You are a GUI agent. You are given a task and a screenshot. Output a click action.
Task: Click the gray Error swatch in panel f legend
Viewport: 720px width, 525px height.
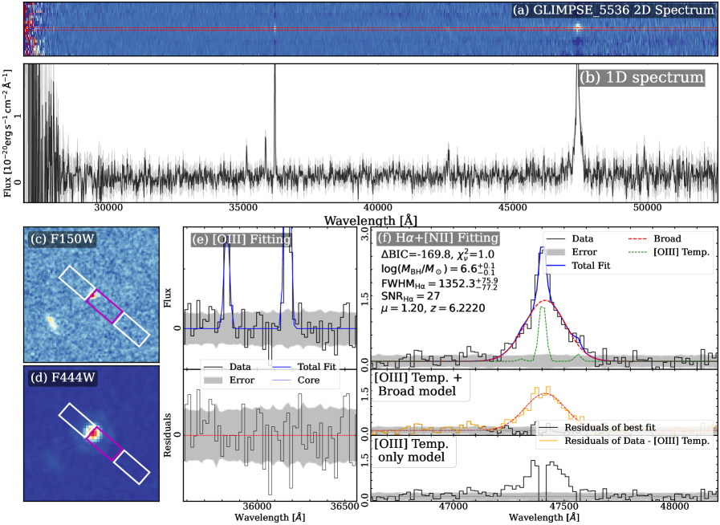[555, 252]
